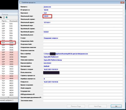Click the Версия файла field
Screen dimensions: 126x110
tap(83, 63)
